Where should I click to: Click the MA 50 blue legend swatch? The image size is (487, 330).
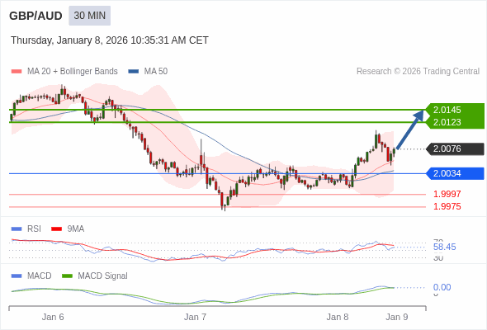click(x=133, y=72)
